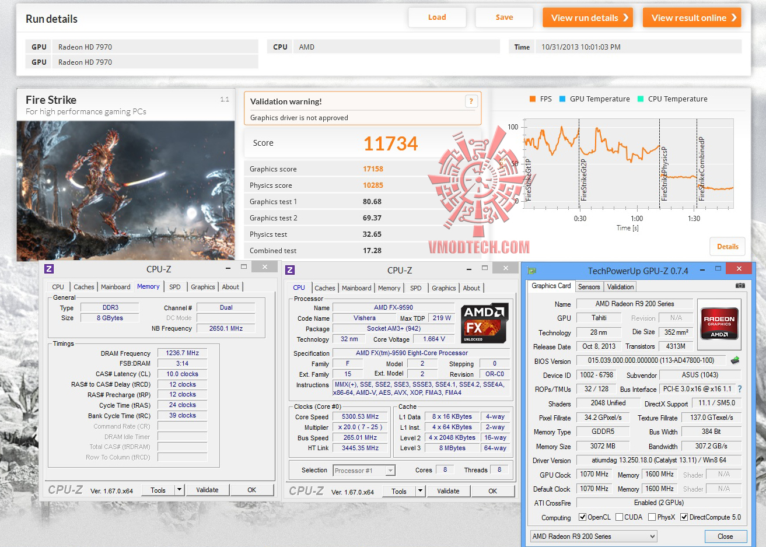Click the orange FPS legend swatch
The image size is (766, 547).
(532, 99)
